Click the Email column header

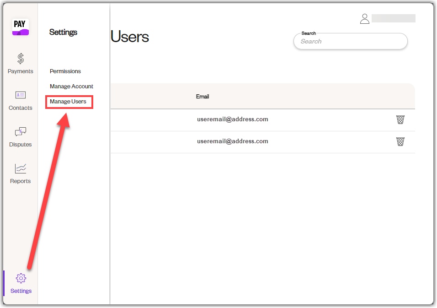[203, 97]
